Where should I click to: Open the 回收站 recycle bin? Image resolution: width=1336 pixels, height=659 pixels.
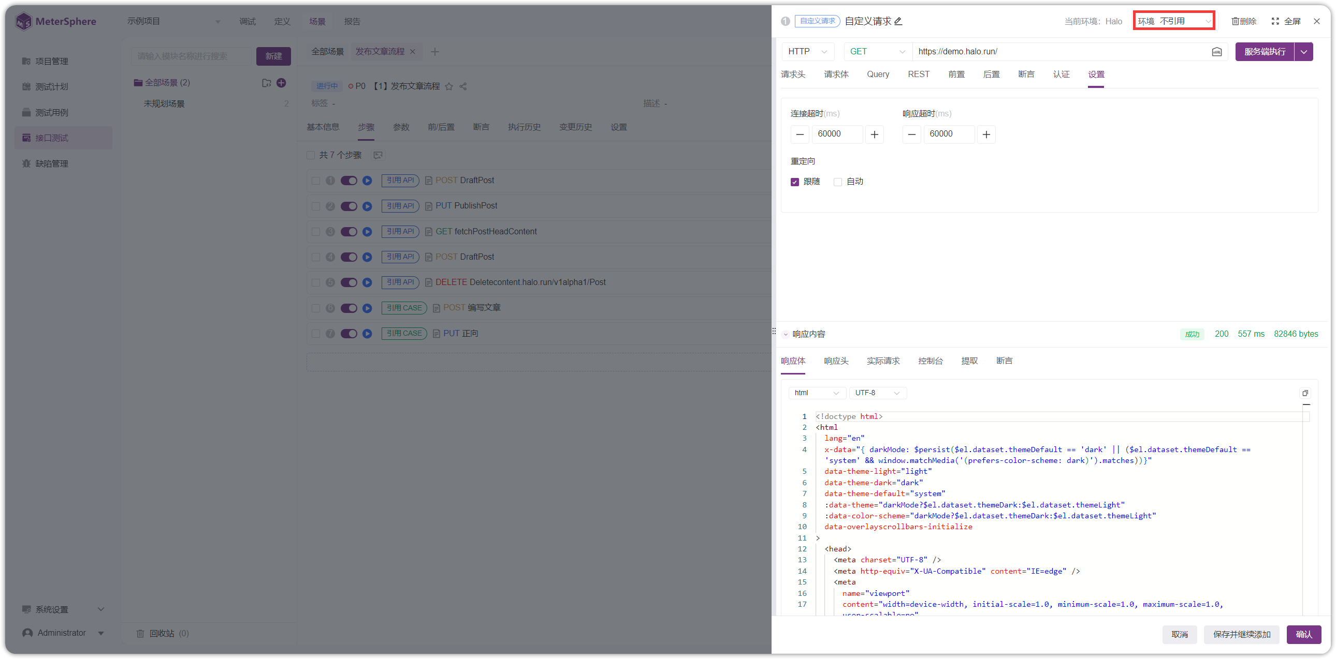coord(163,634)
